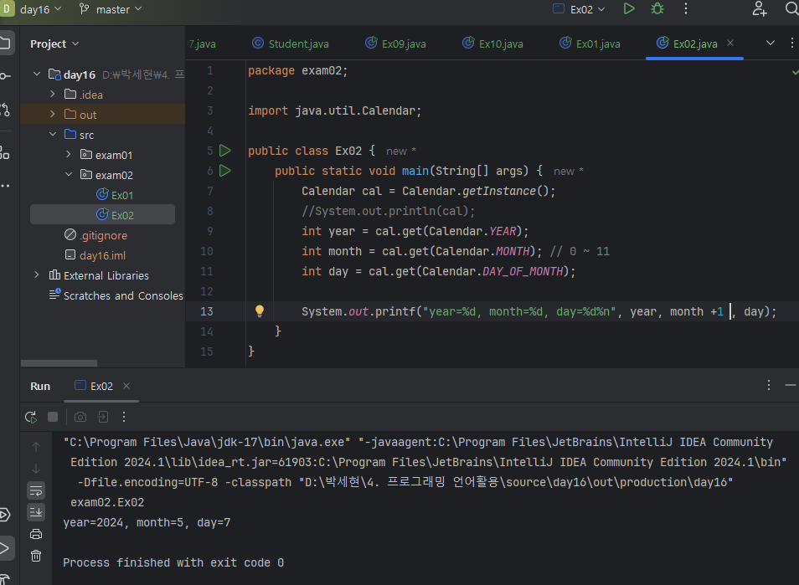This screenshot has width=799, height=585.
Task: Select Scratches and Consoles node
Action: click(116, 295)
